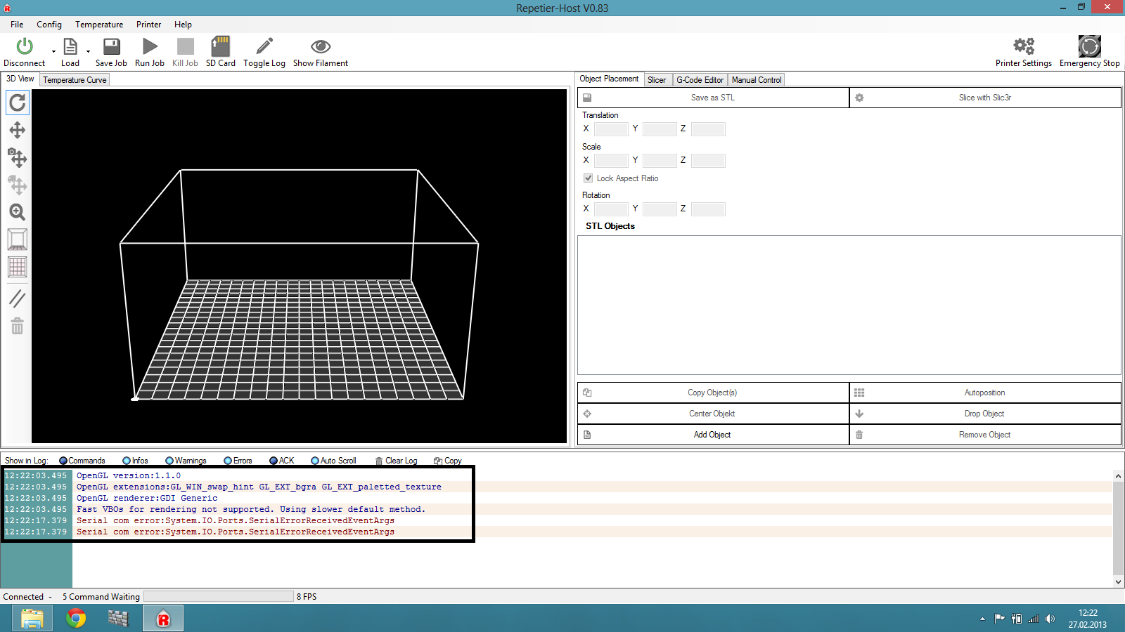Click Add Object button
Viewport: 1125px width, 632px height.
(x=713, y=435)
